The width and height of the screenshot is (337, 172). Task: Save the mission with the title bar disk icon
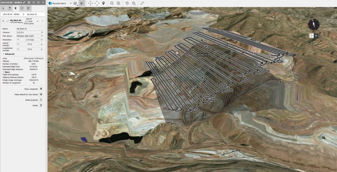click(x=29, y=2)
